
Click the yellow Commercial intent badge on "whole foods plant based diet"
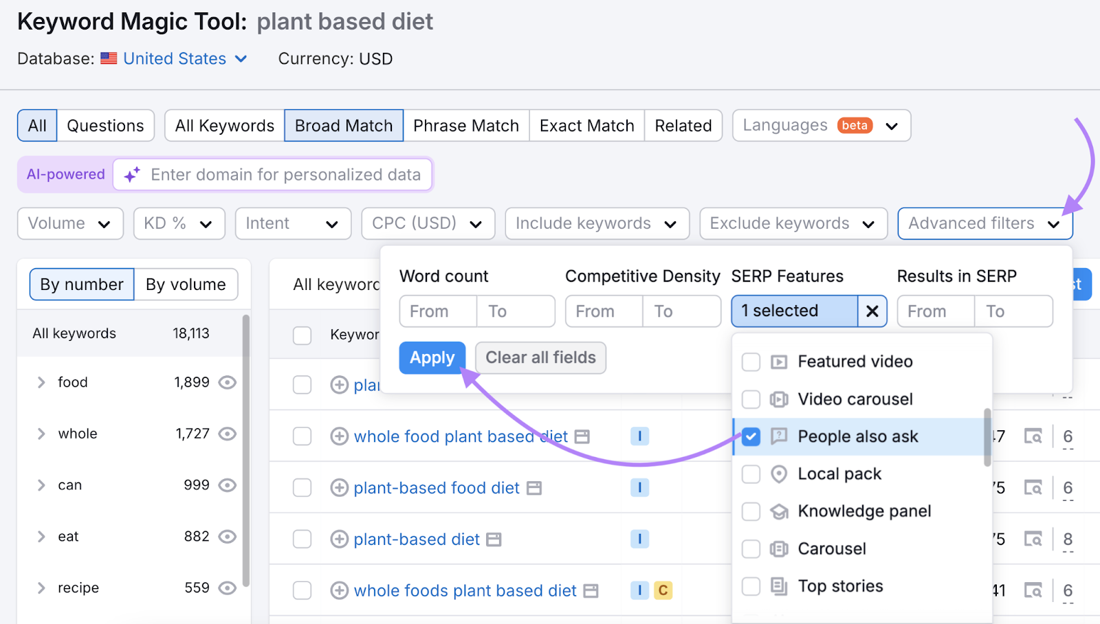click(x=663, y=590)
